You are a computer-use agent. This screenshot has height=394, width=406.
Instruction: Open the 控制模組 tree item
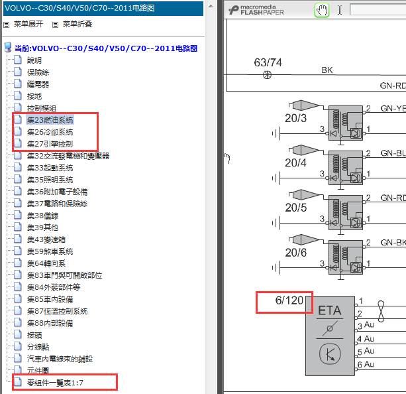tap(42, 108)
